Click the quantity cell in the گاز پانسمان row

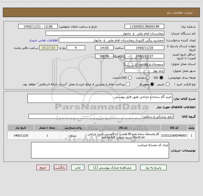click(x=47, y=135)
